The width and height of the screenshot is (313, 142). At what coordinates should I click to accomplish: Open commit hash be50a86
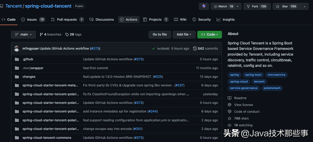click(x=163, y=48)
